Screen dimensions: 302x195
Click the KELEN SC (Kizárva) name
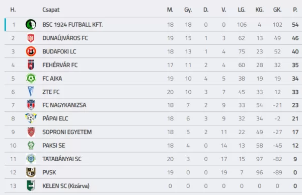[x=66, y=186]
